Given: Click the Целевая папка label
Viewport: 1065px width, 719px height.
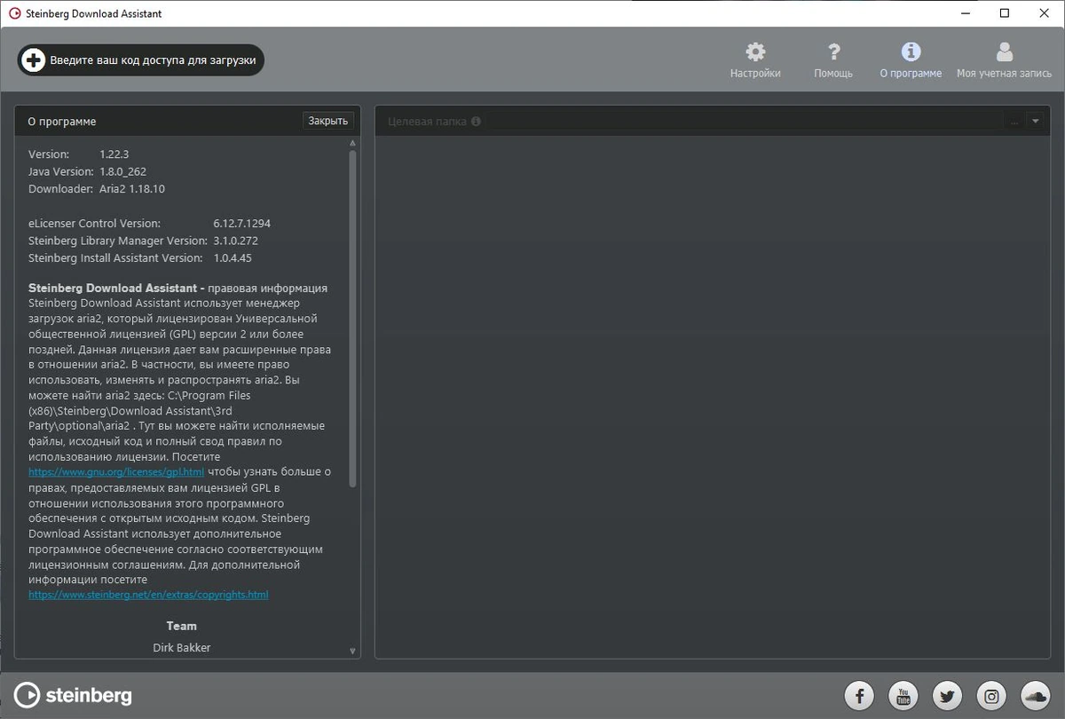Looking at the screenshot, I should click(x=428, y=122).
